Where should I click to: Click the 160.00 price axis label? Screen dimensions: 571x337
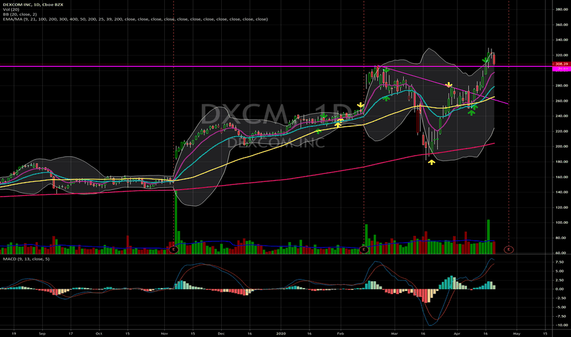(x=562, y=177)
